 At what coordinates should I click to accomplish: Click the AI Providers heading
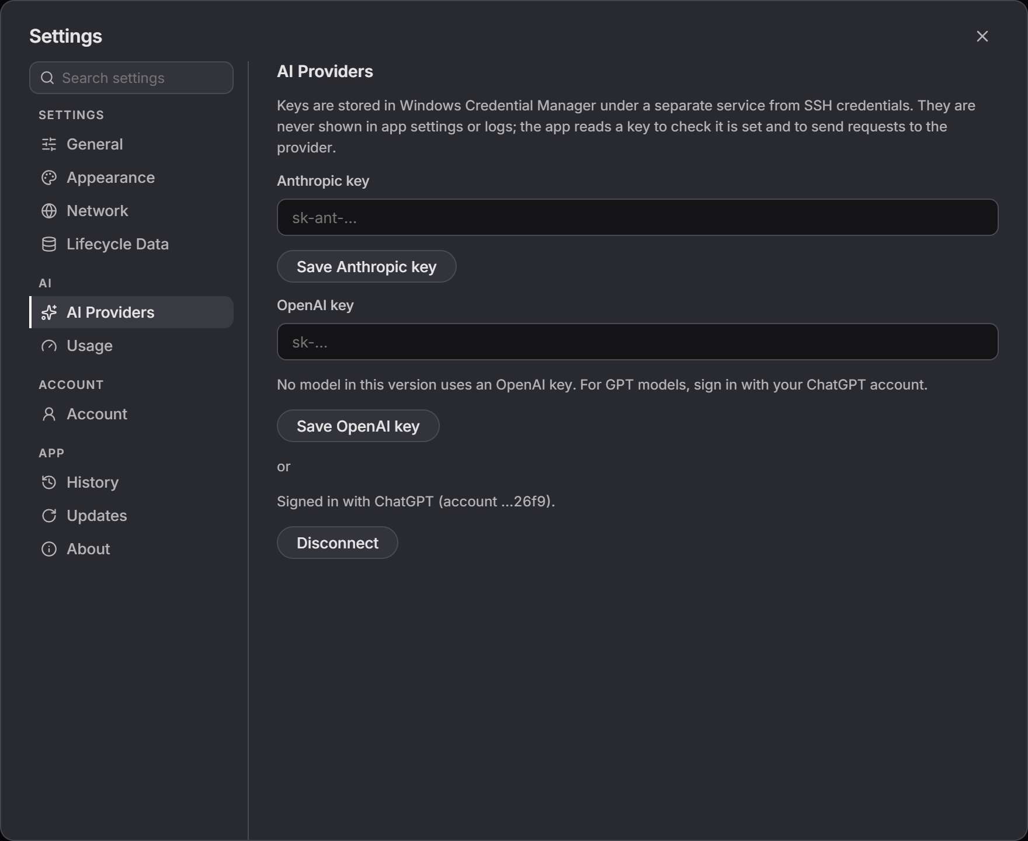pyautogui.click(x=325, y=71)
